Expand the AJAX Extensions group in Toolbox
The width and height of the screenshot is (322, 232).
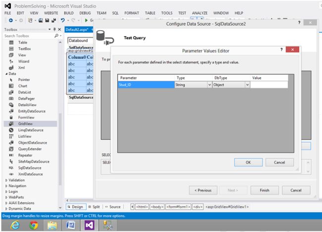pyautogui.click(x=6, y=203)
